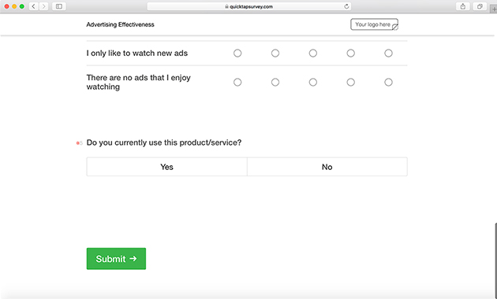Choose Yes for currently using product
The image size is (497, 299).
[166, 167]
